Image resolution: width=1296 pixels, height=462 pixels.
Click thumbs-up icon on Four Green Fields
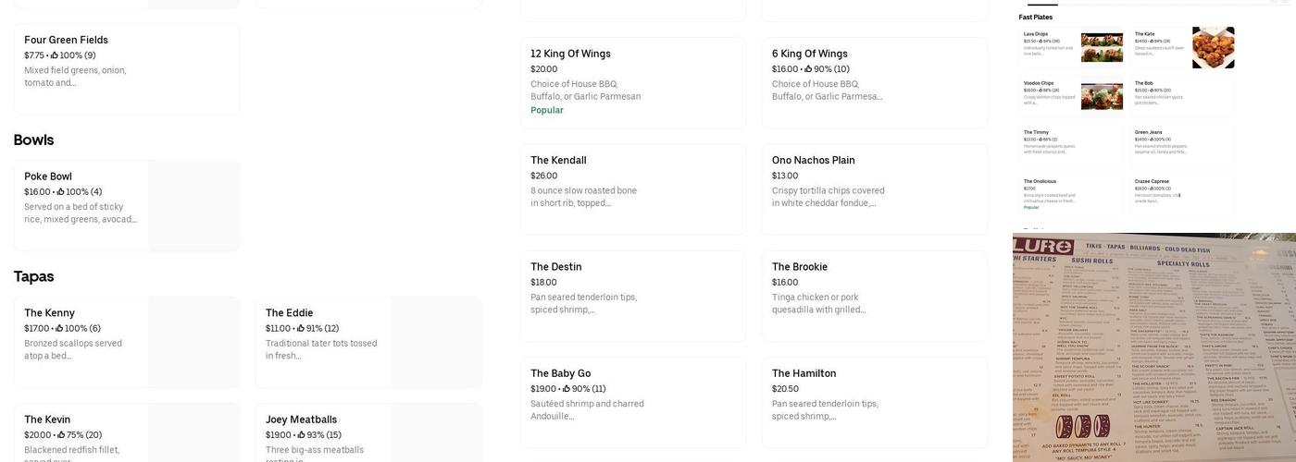click(x=55, y=55)
